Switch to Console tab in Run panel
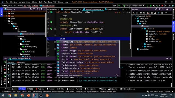The height and width of the screenshot is (98, 175). [x=11, y=62]
